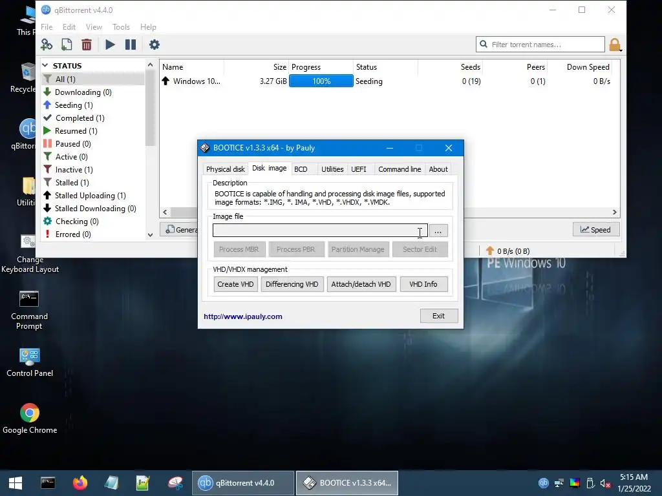Click the Google Chrome desktop icon

click(x=30, y=418)
